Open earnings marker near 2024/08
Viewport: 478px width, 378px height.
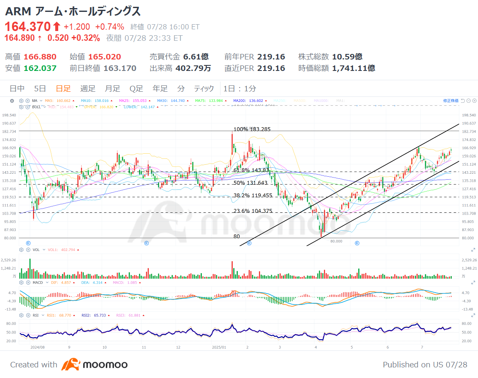[28, 243]
